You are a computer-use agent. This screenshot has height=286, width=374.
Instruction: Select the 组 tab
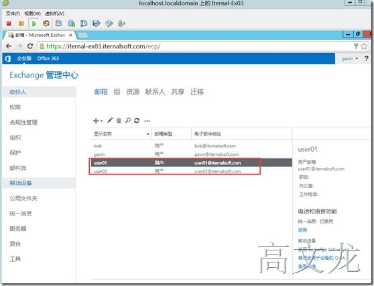(x=117, y=92)
